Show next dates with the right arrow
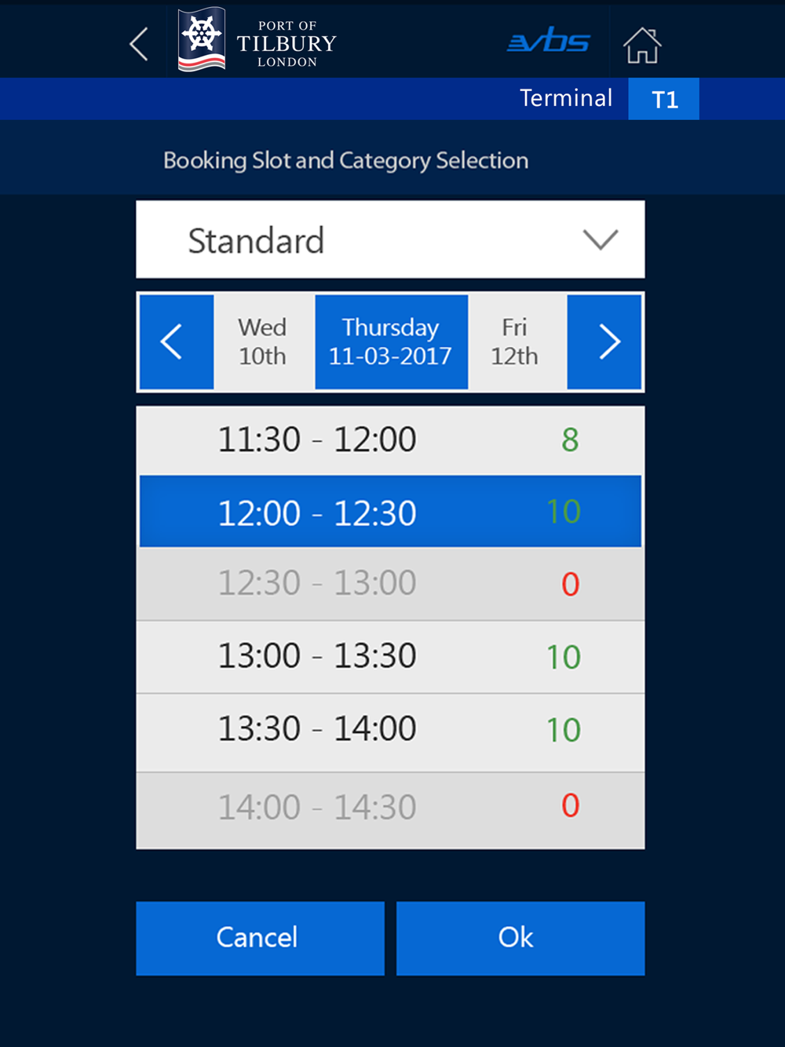This screenshot has width=785, height=1047. (x=604, y=342)
